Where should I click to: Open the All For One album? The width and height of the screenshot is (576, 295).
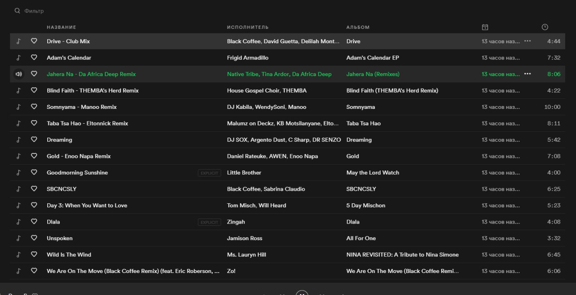tap(361, 238)
